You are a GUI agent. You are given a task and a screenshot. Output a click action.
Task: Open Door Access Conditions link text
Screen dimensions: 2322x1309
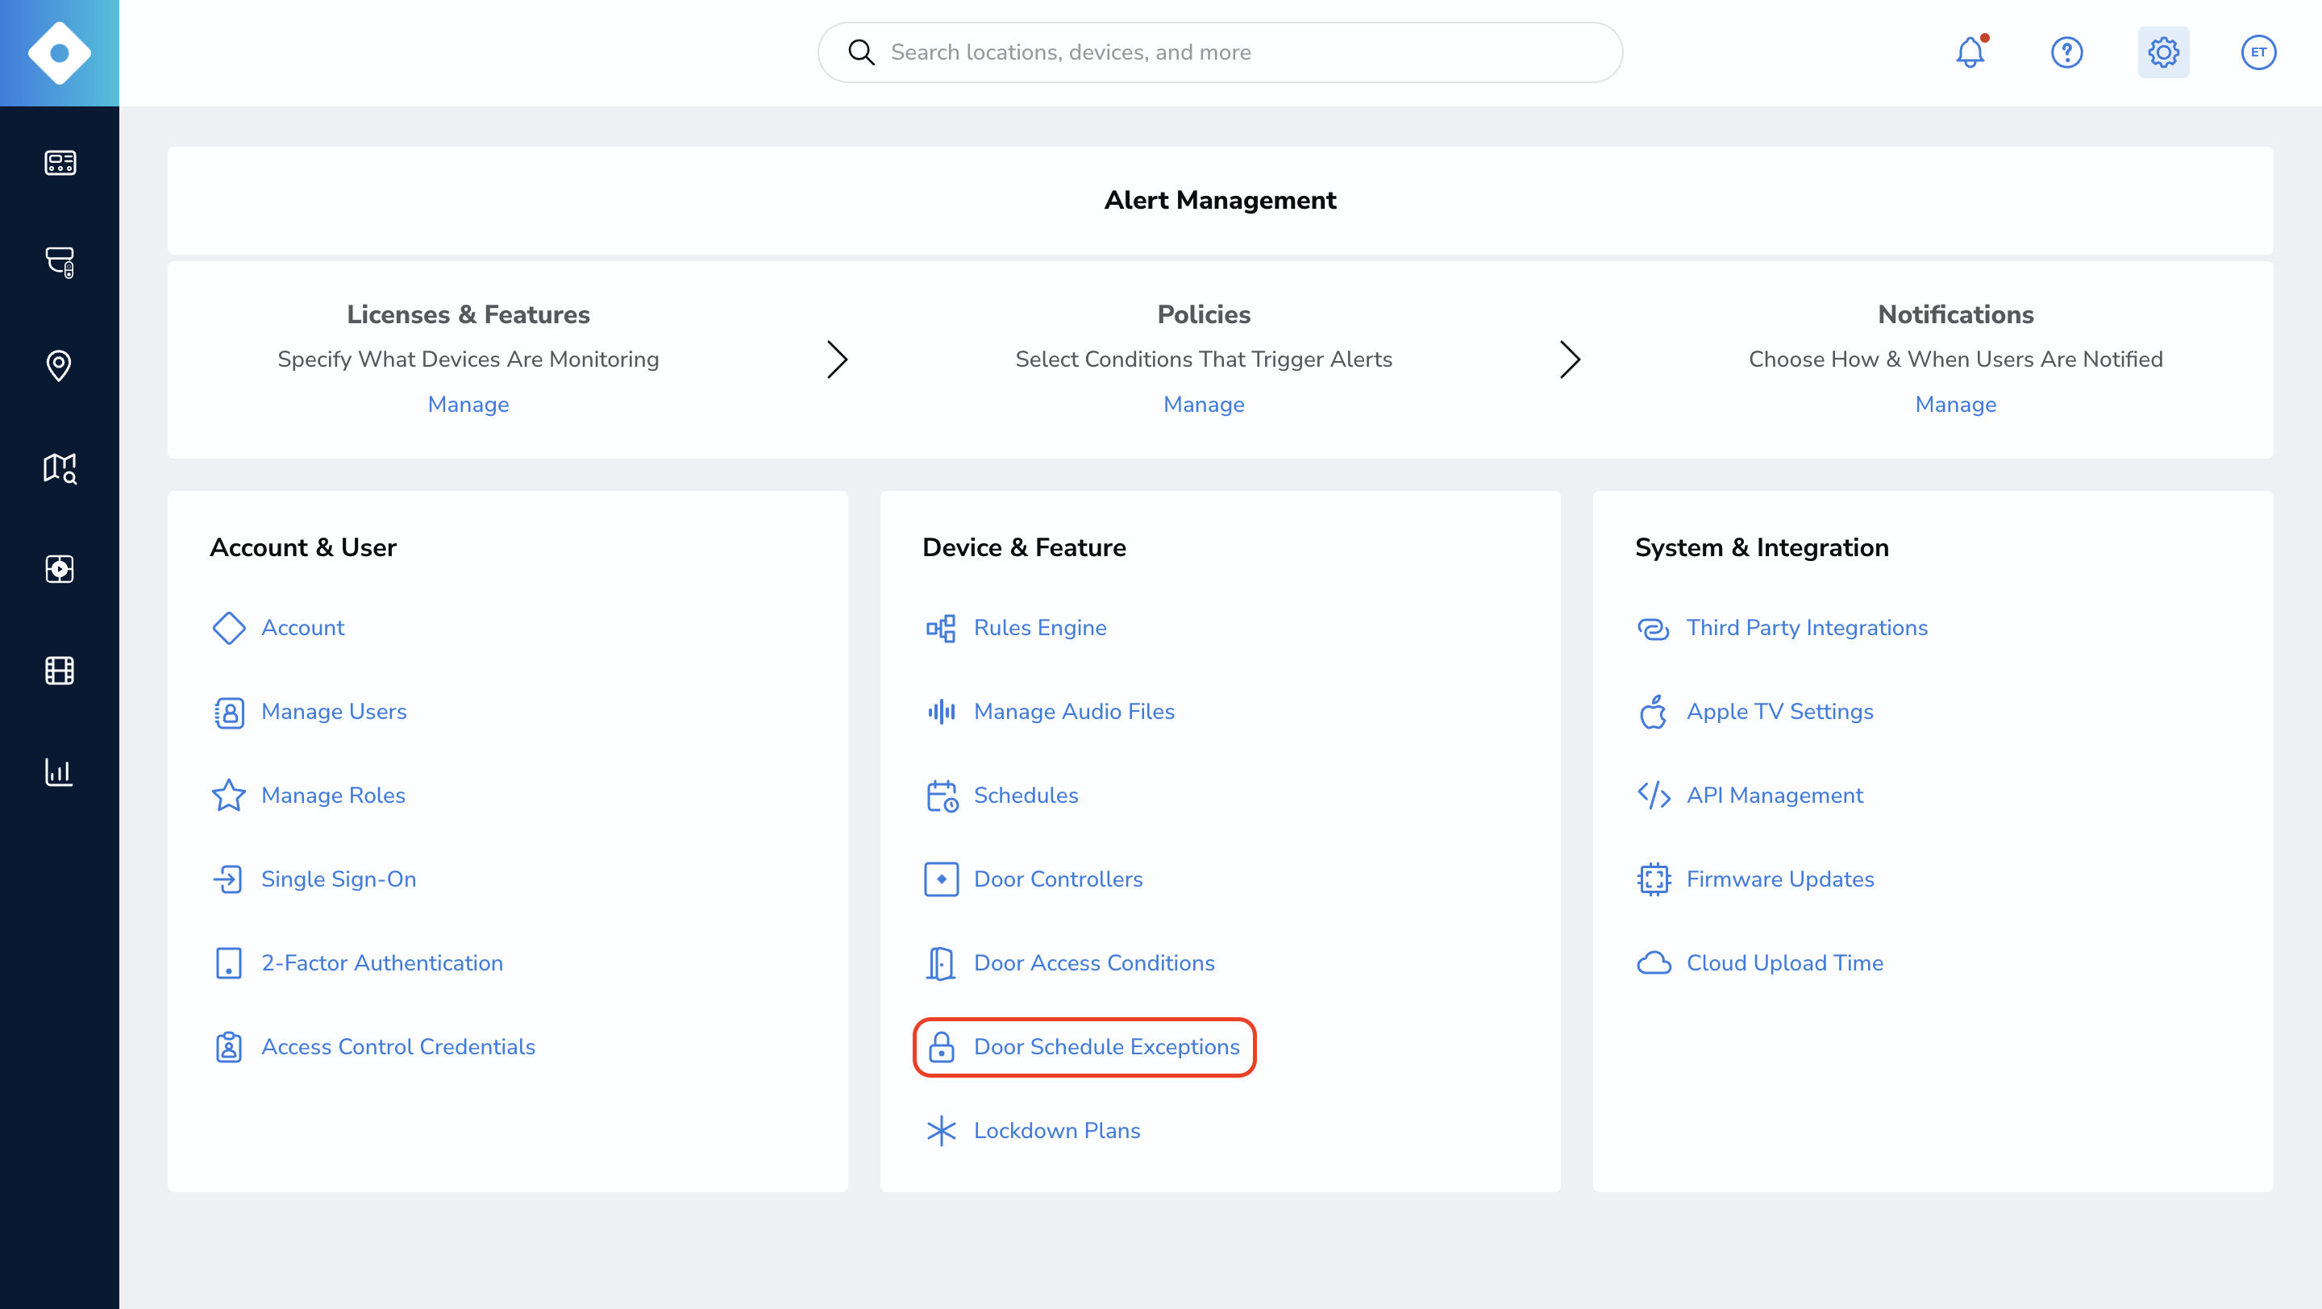click(1094, 963)
